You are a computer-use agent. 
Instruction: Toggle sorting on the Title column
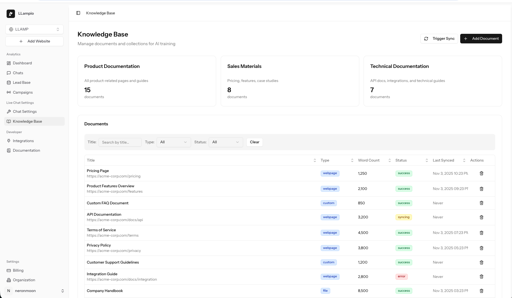314,160
